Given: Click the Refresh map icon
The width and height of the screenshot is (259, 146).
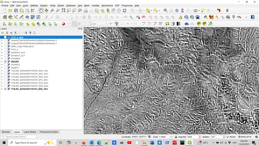Looking at the screenshot, I should tap(124, 11).
